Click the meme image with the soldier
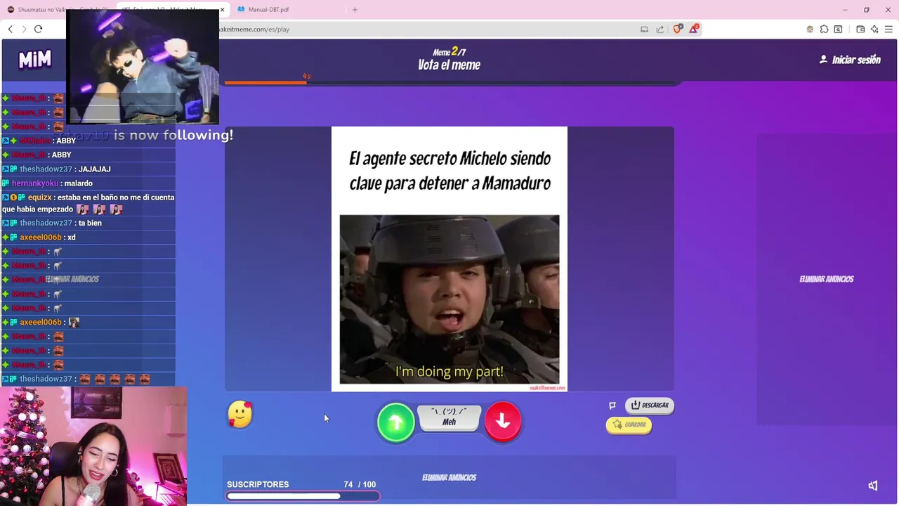This screenshot has height=506, width=899. (x=449, y=299)
